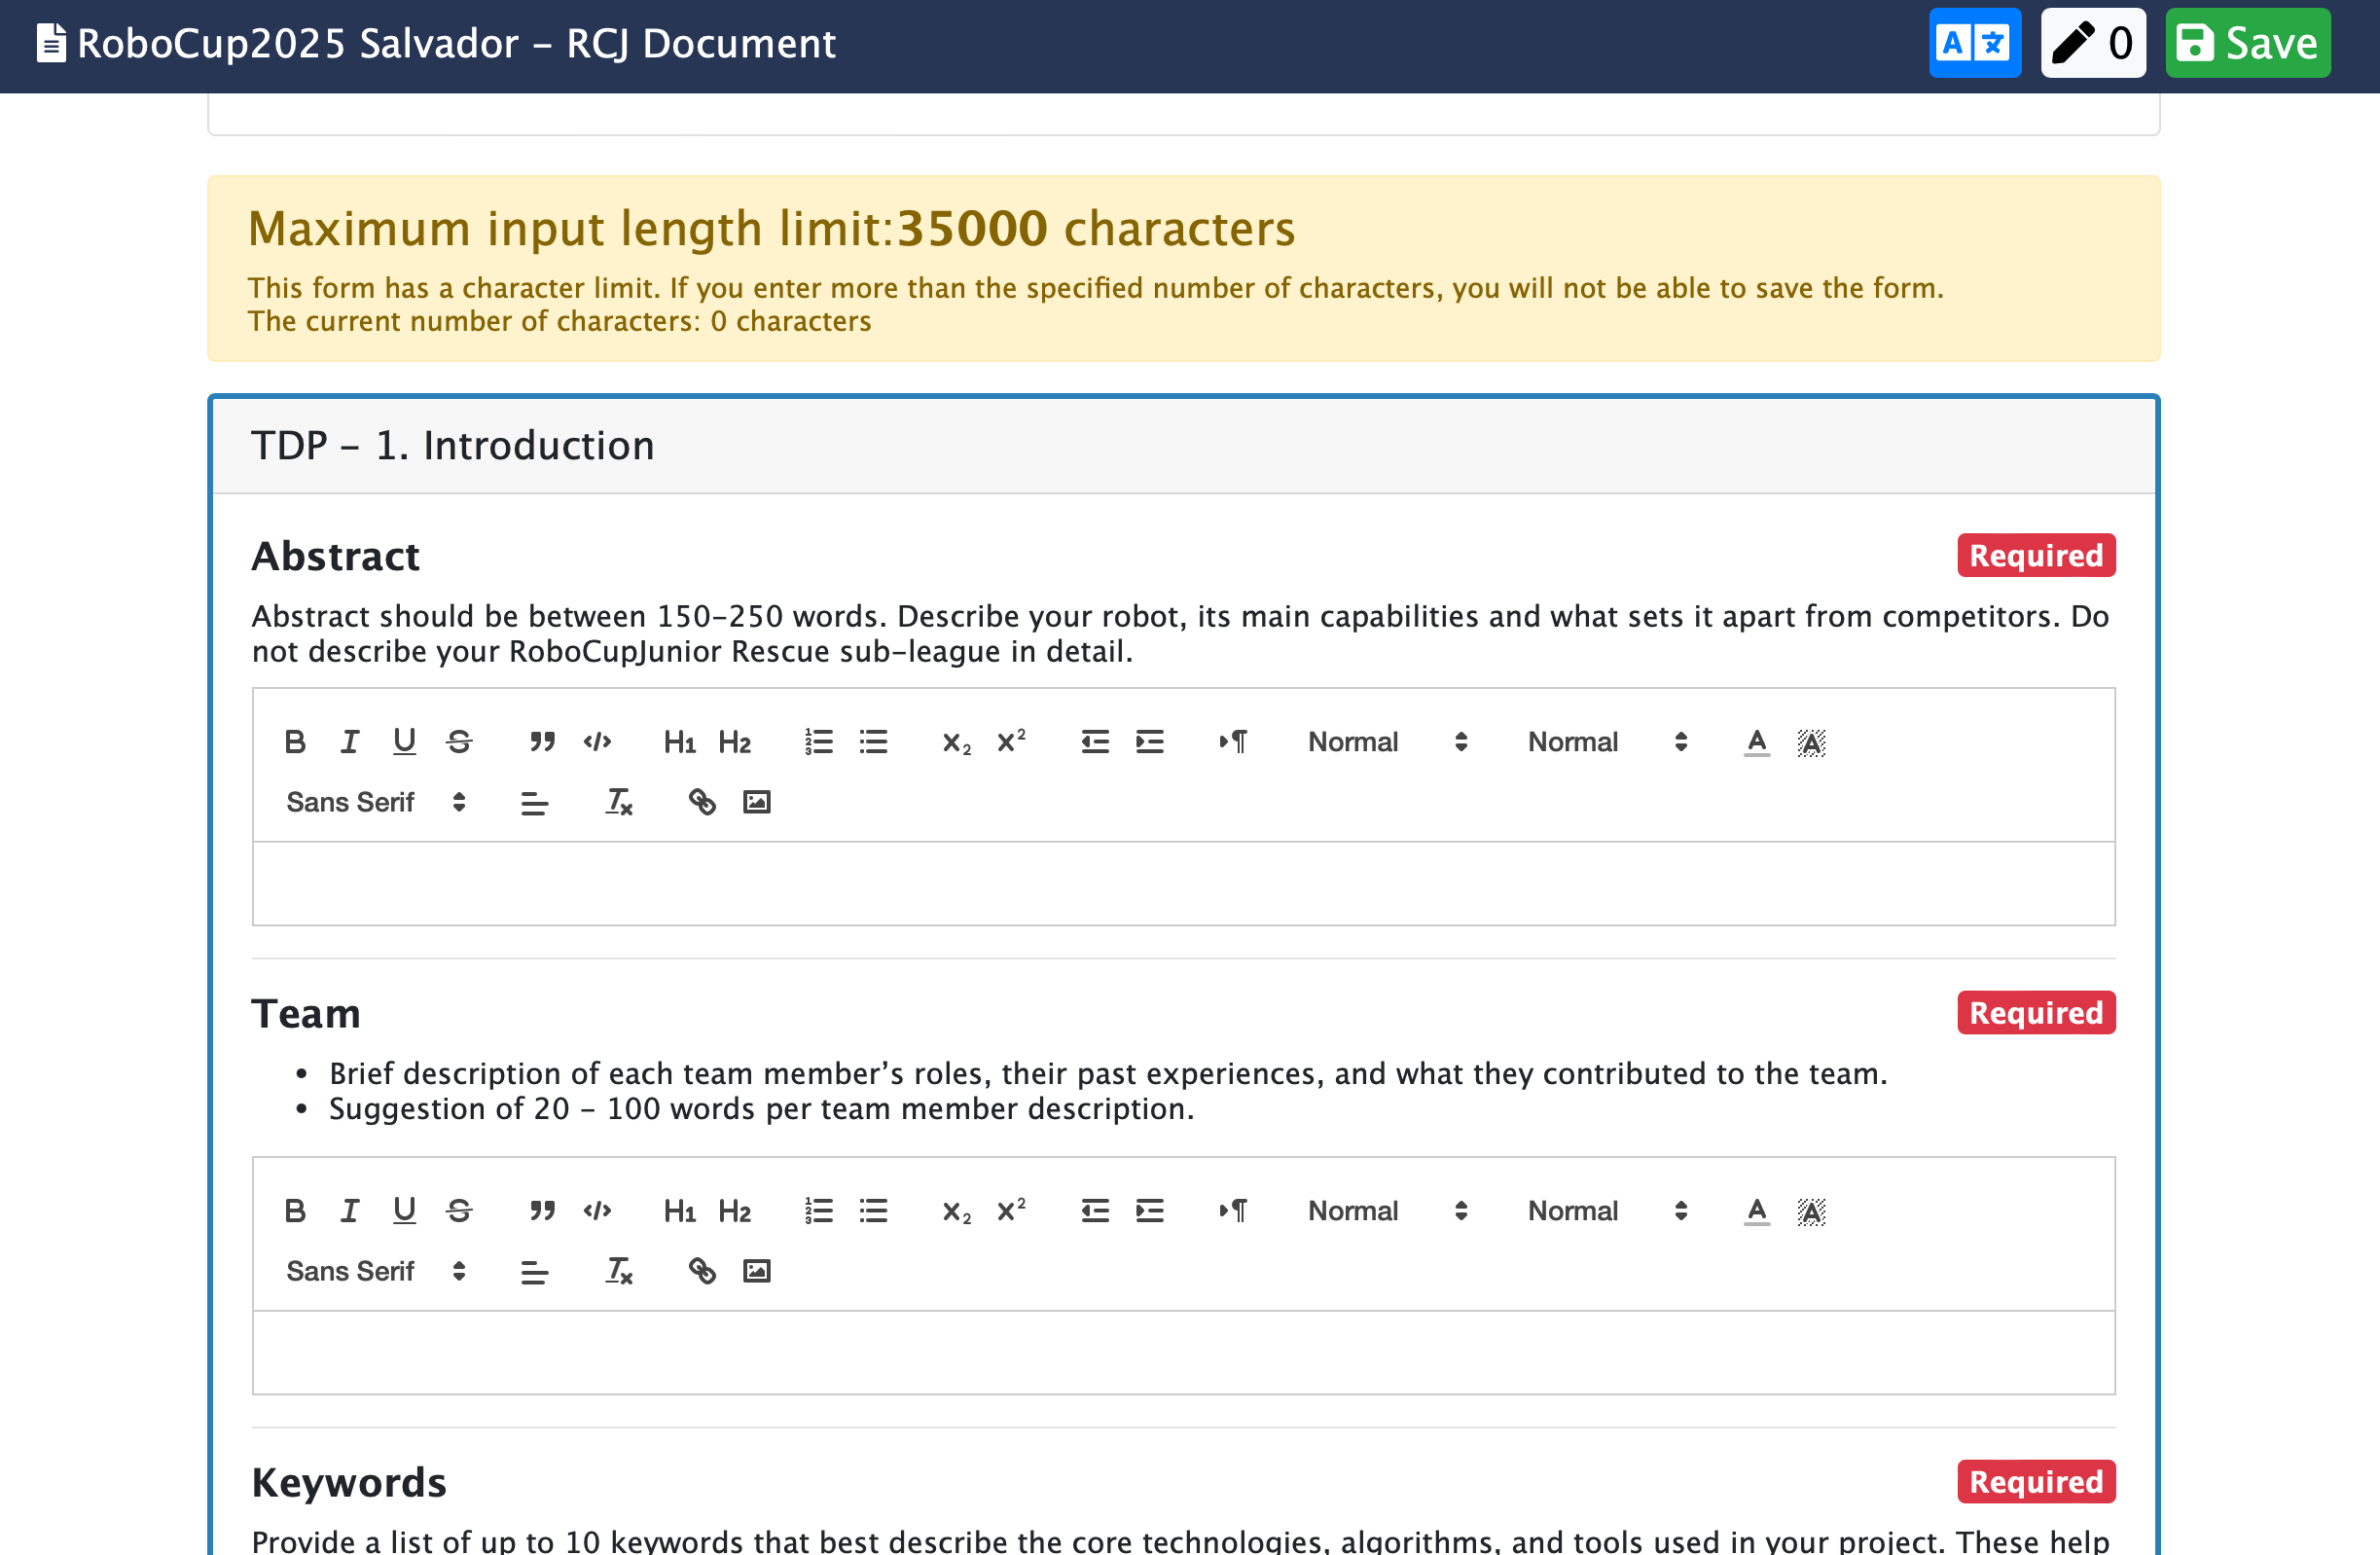Open first Normal size dropdown in Abstract editor
This screenshot has height=1555, width=2380.
pos(1386,742)
